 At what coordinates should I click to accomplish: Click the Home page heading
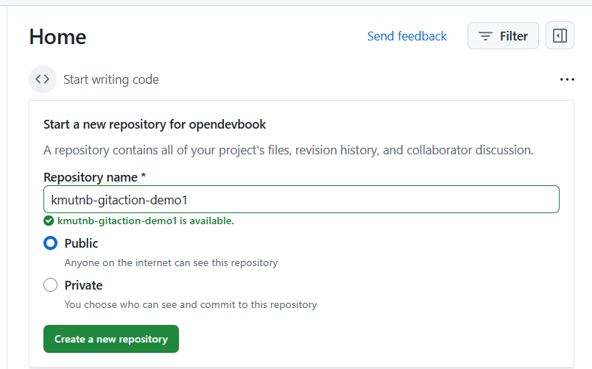[x=57, y=37]
